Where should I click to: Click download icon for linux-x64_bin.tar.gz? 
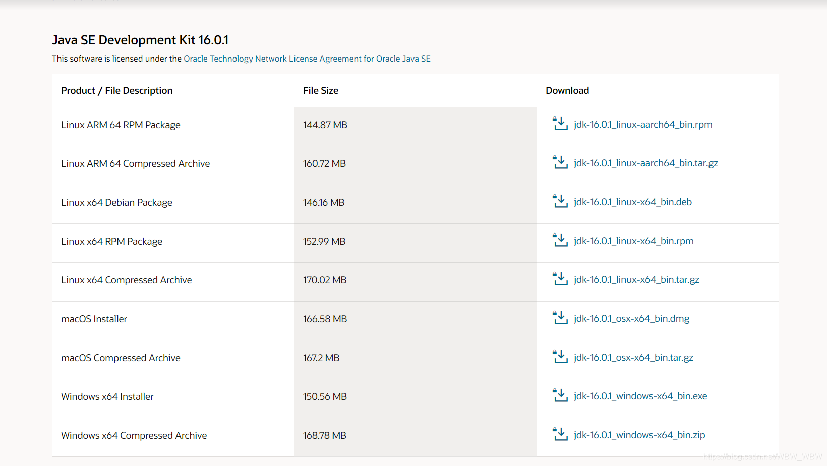(560, 279)
